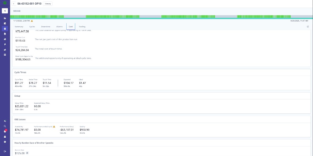
Task: Click the end date 4/25/2025, 11:47 AM
Action: [299, 21]
